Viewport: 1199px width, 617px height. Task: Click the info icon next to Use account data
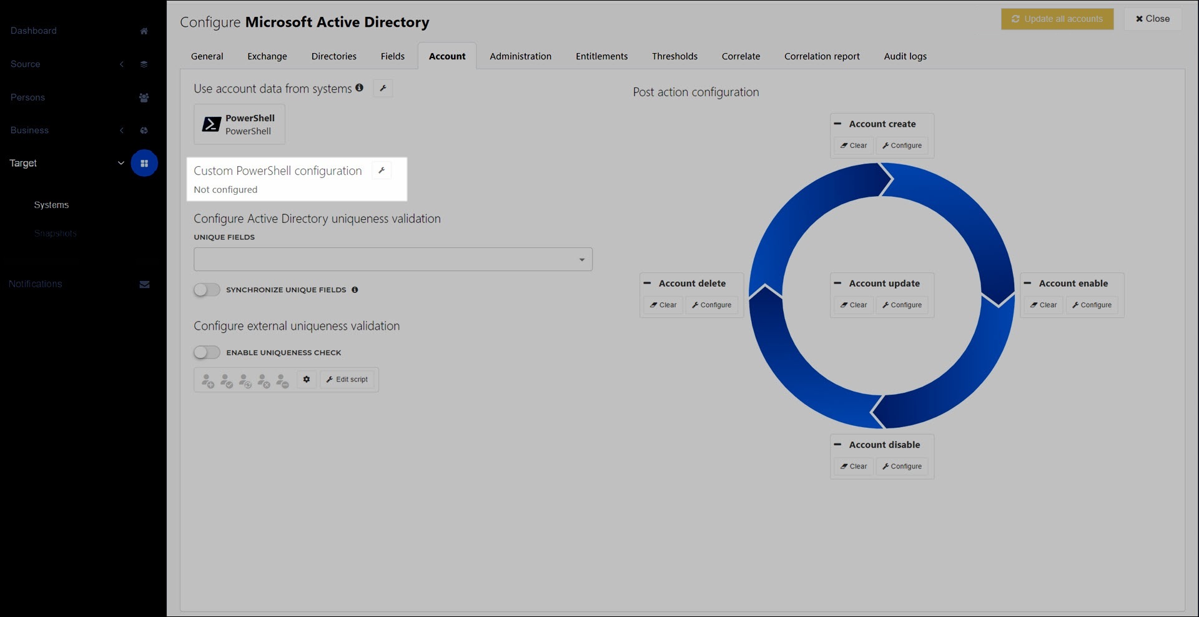(359, 88)
